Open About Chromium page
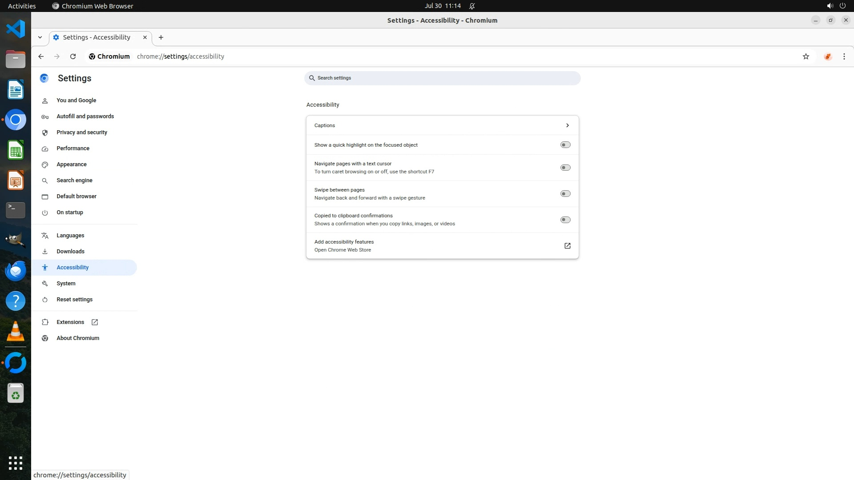This screenshot has width=854, height=480. [x=78, y=338]
